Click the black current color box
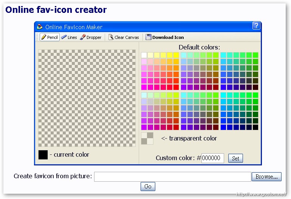291x199 pixels. click(43, 155)
